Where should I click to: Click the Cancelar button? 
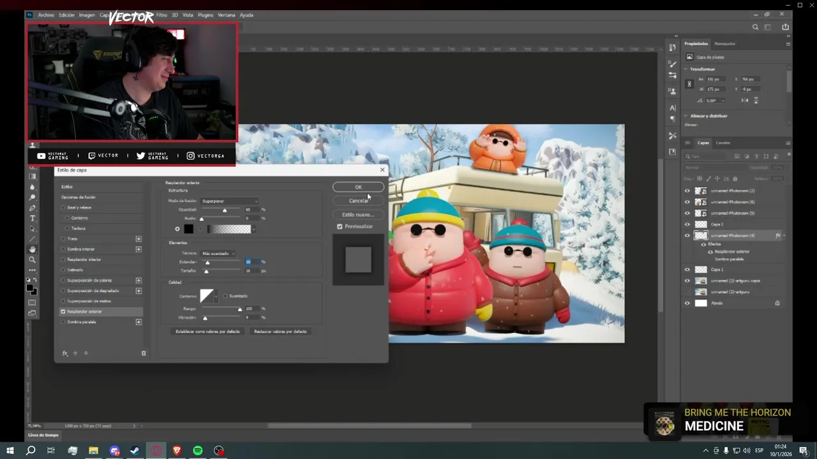pyautogui.click(x=358, y=200)
